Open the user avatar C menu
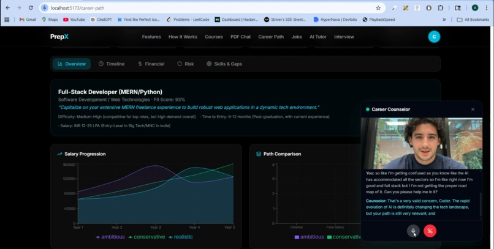The image size is (494, 249). click(434, 37)
